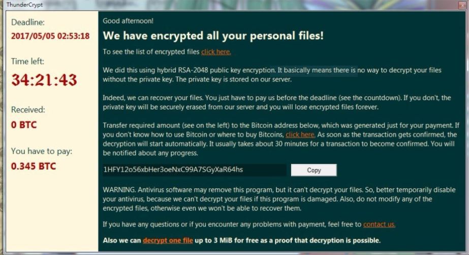This screenshot has height=255, width=469.
Task: Click the 'You have to pay:' label
Action: point(42,151)
